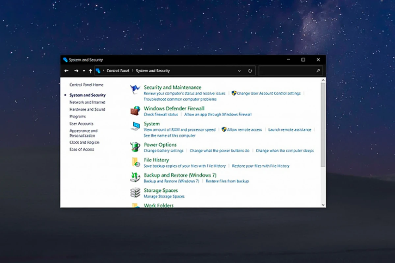Open Windows Defender Firewall heading

click(x=174, y=108)
